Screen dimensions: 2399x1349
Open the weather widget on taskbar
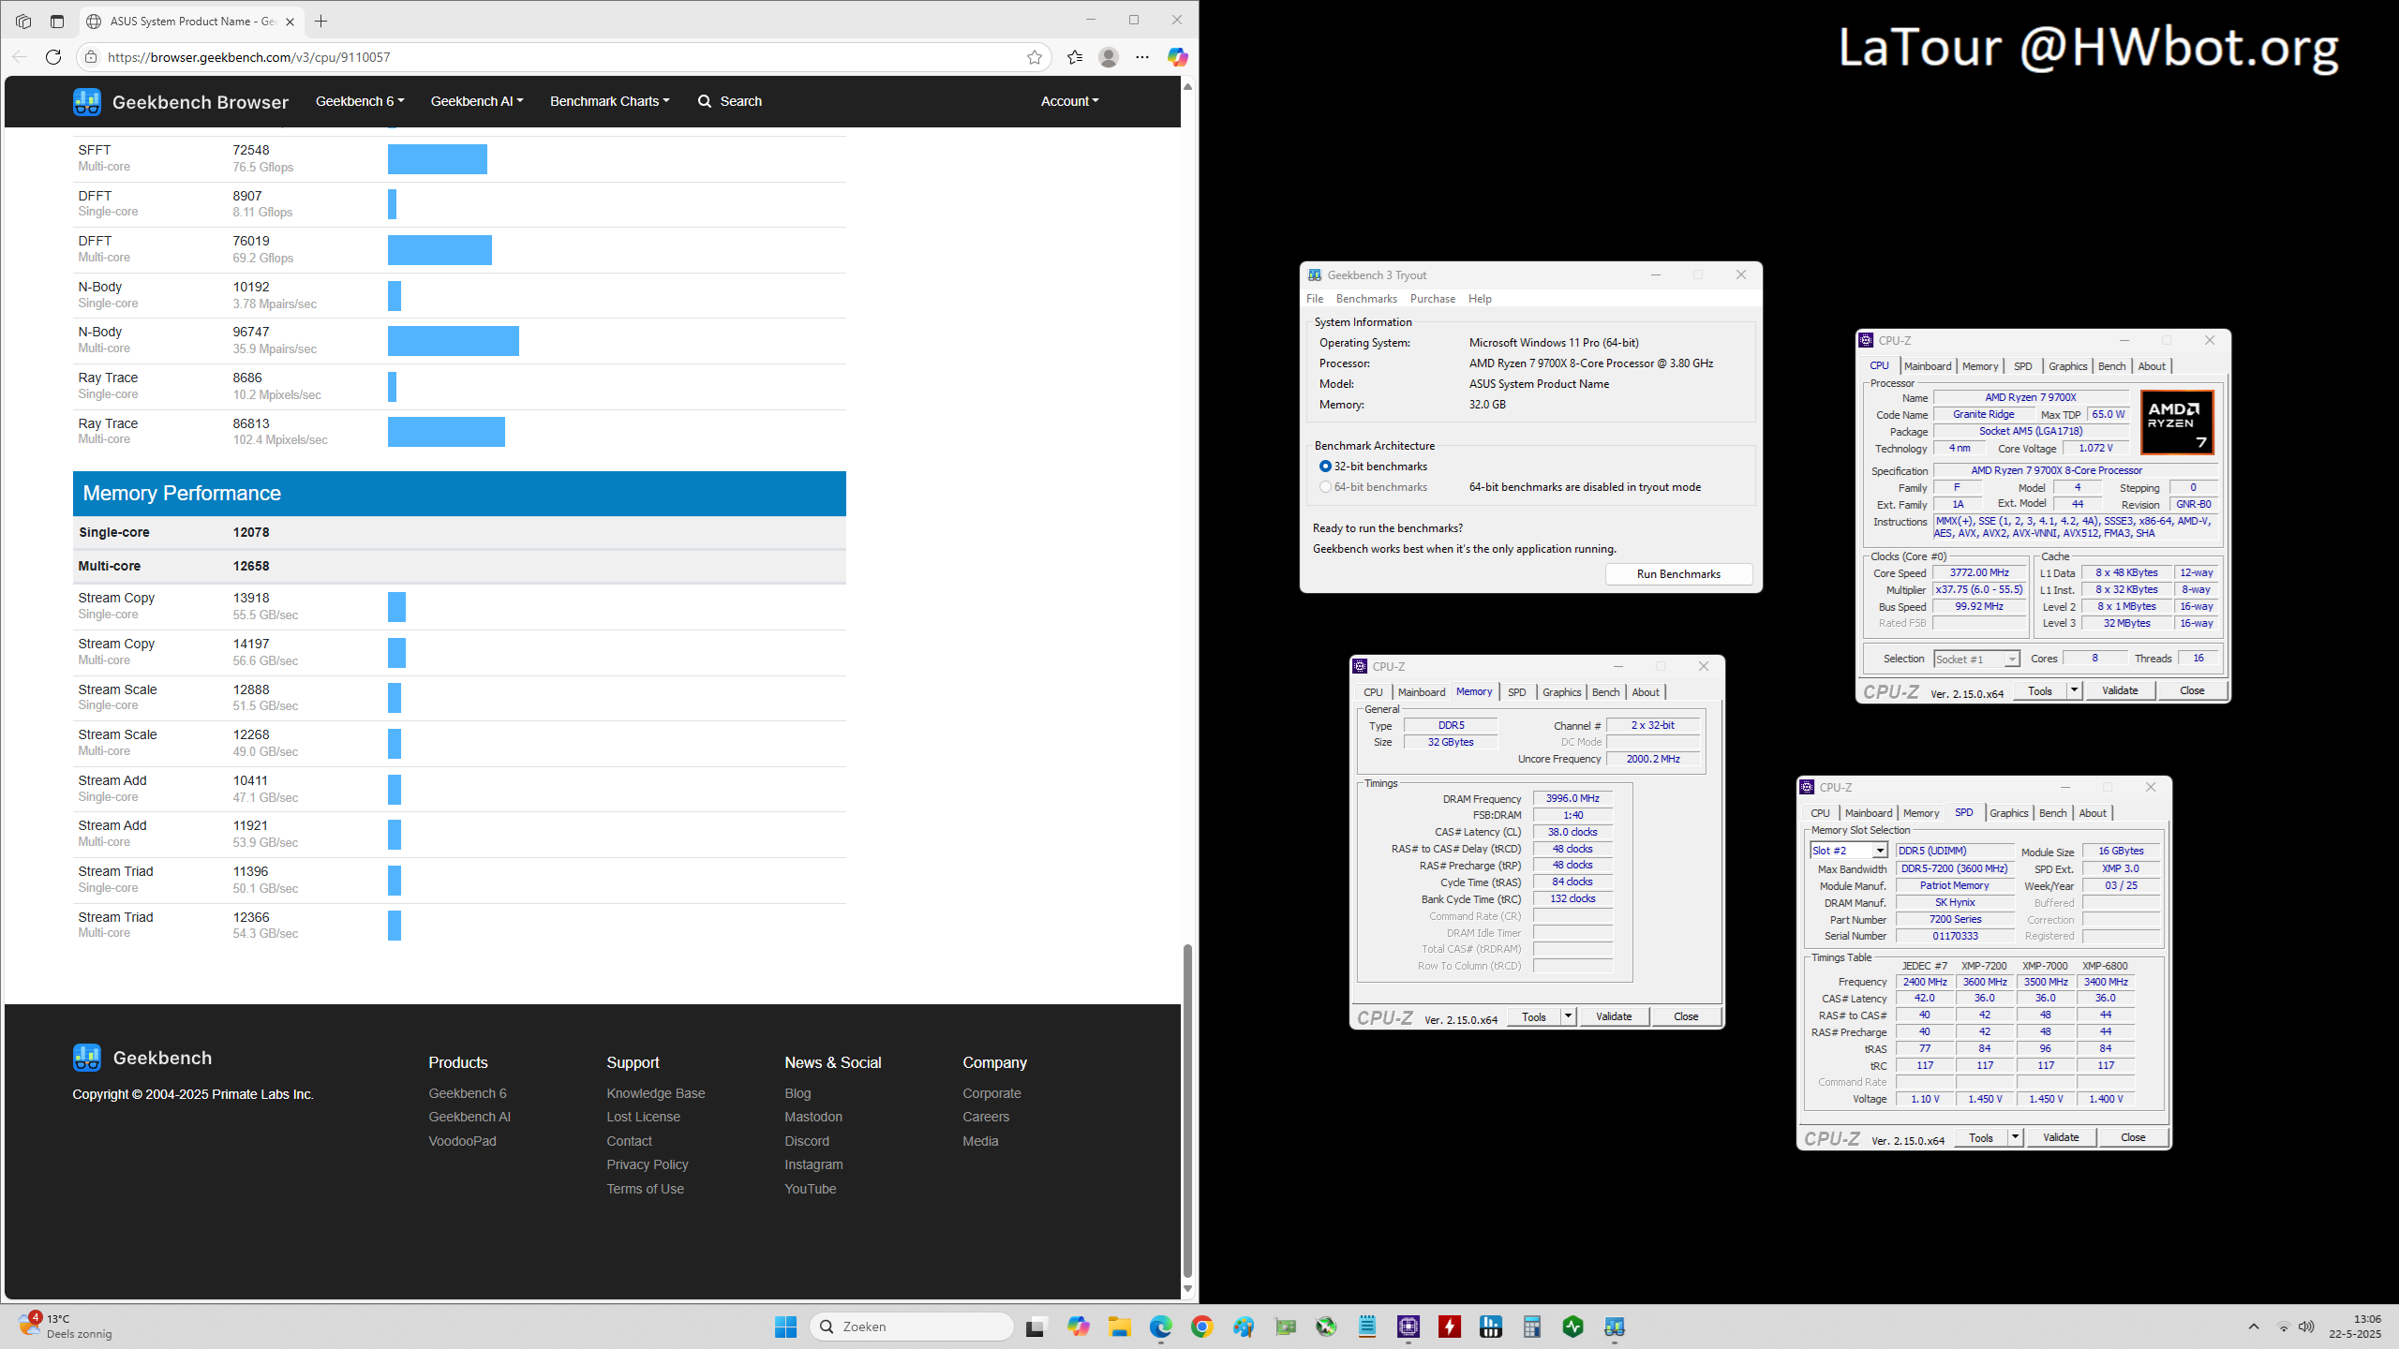66,1327
